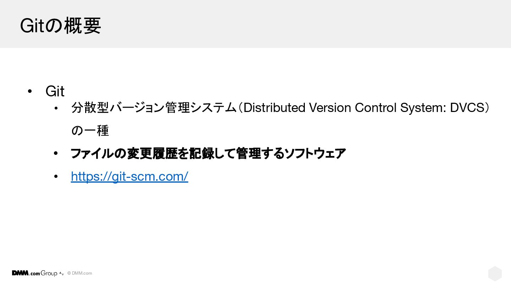Click the small arrows icon beside Group
The width and height of the screenshot is (511, 287).
[61, 274]
